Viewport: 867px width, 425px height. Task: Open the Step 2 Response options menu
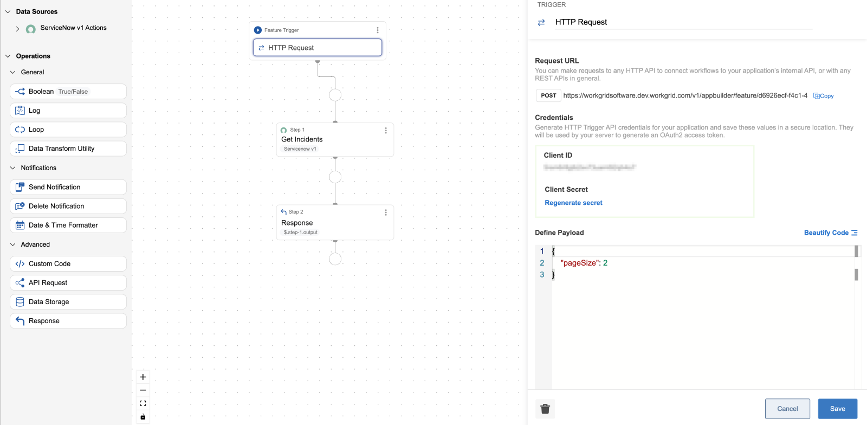[386, 212]
